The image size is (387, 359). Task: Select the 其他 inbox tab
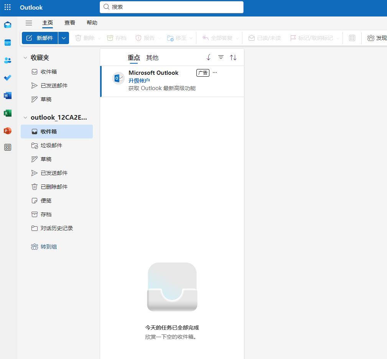(152, 58)
